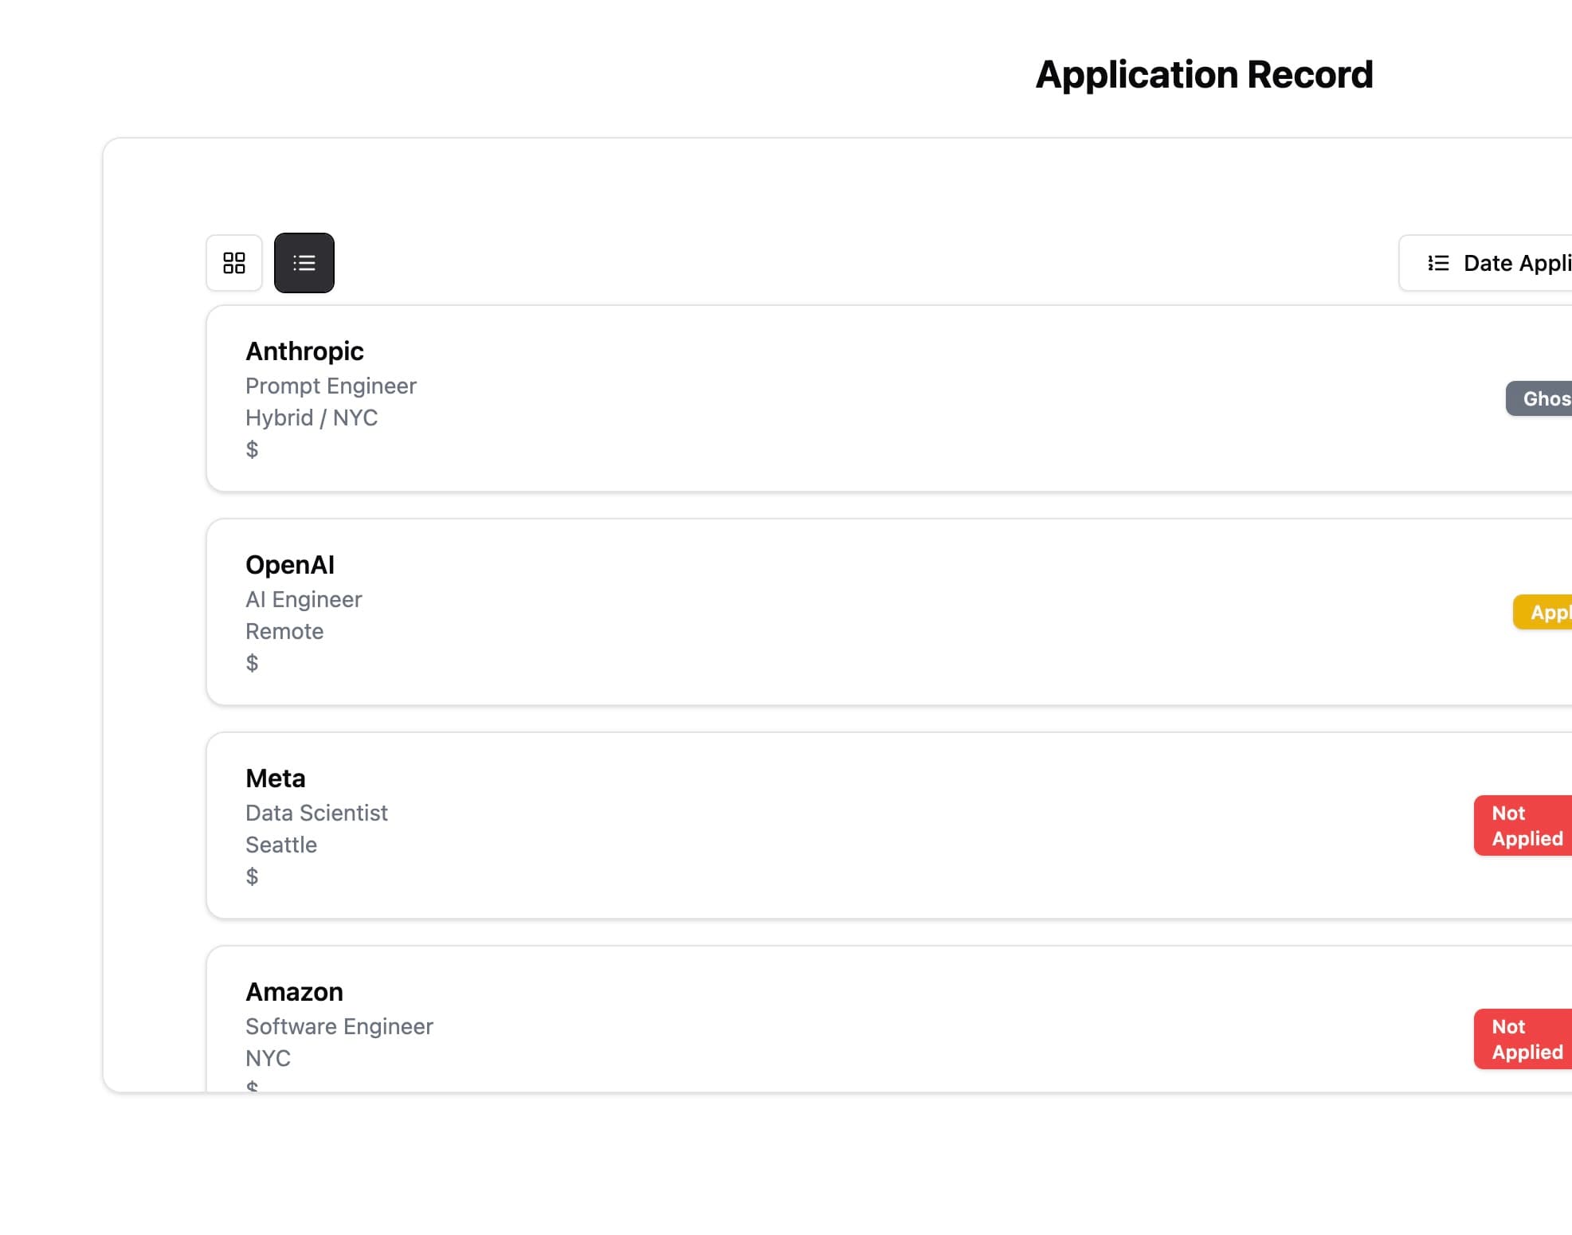
Task: Click the Application Record page title
Action: (x=1203, y=74)
